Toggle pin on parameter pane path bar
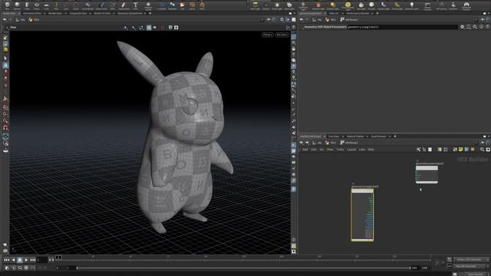Screen dimensions: 491x276 tap(483, 20)
